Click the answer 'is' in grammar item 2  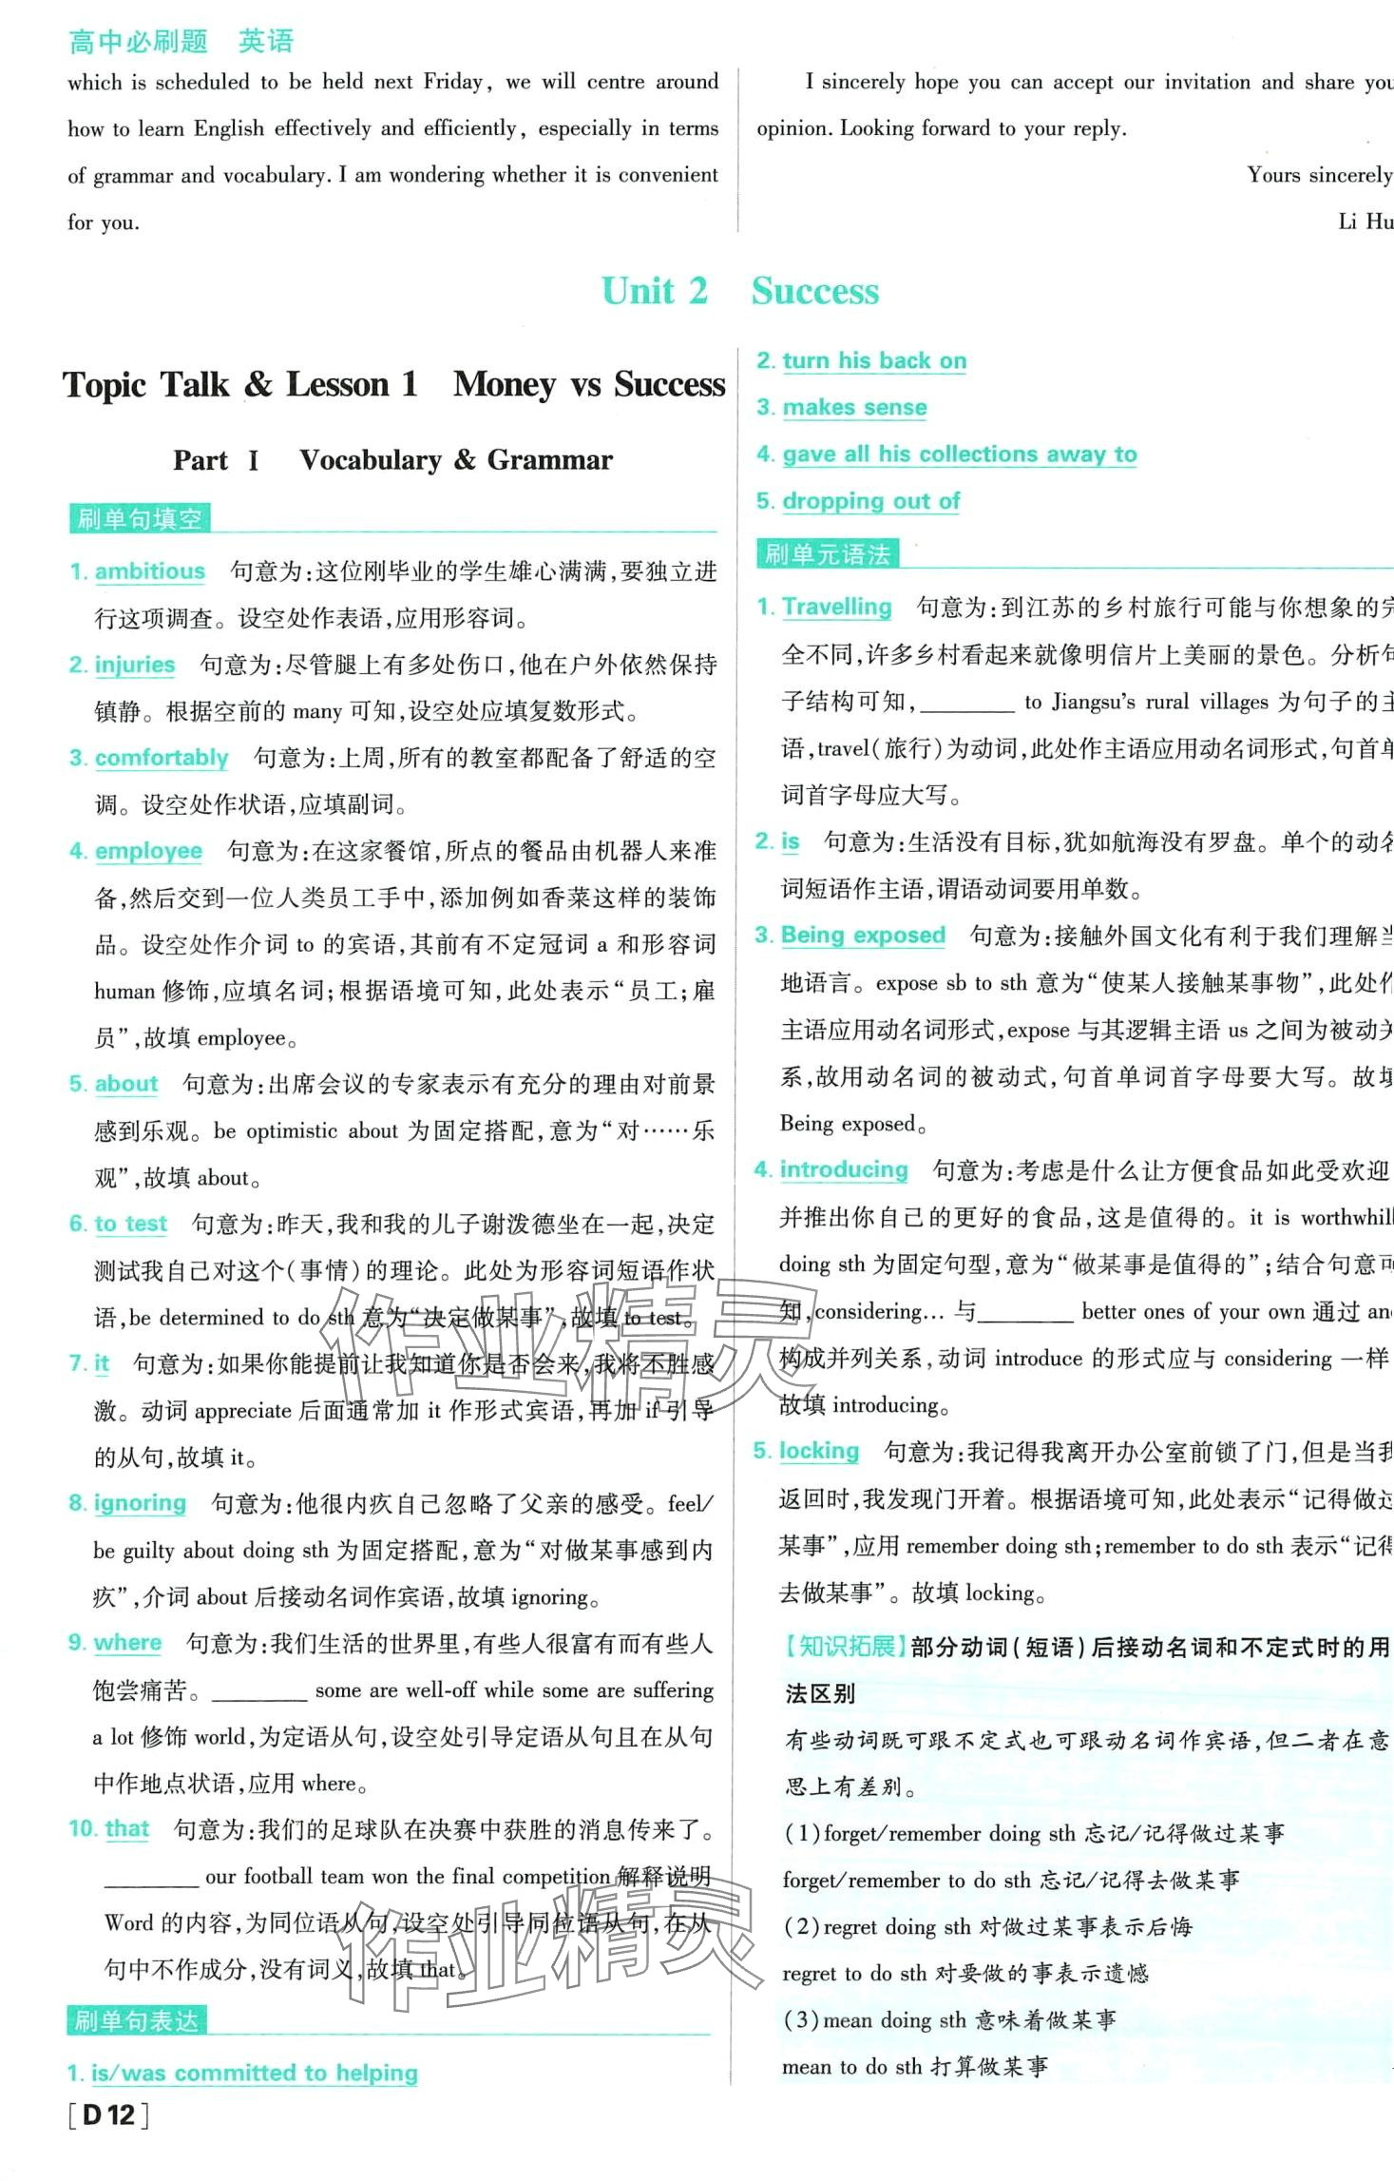[x=791, y=841]
